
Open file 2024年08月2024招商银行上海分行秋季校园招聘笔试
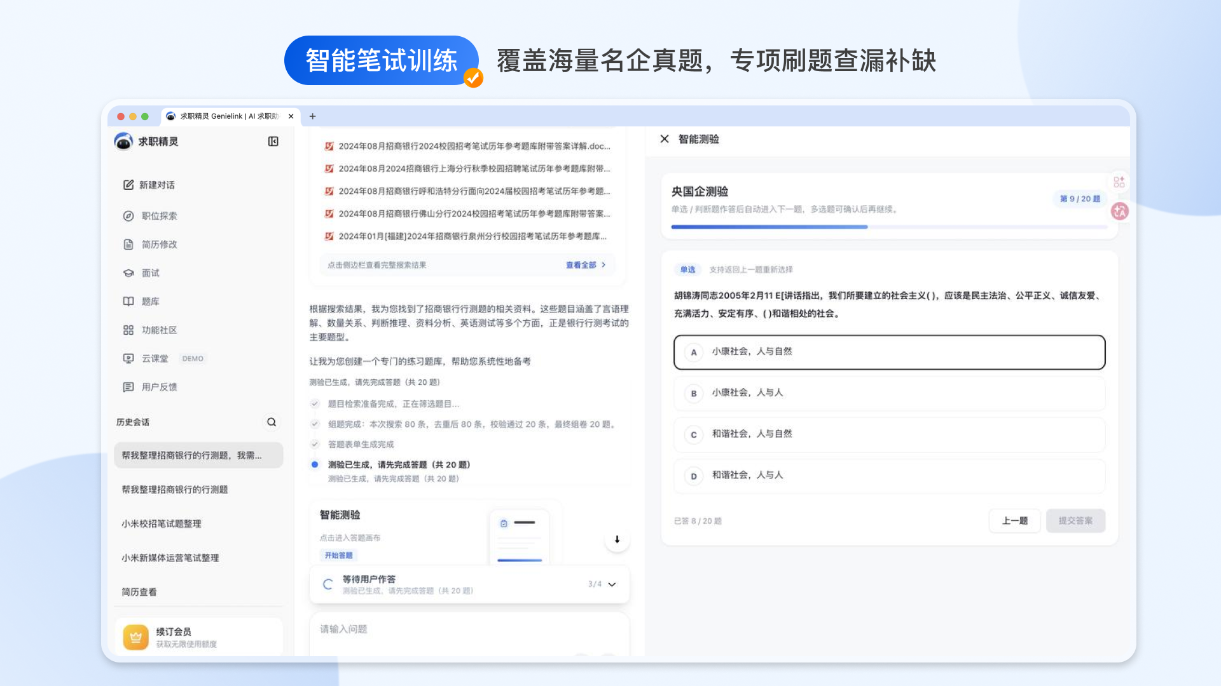point(467,169)
